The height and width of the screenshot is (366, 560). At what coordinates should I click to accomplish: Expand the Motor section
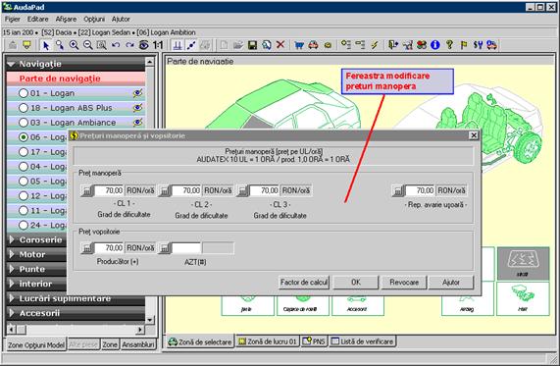(12, 254)
